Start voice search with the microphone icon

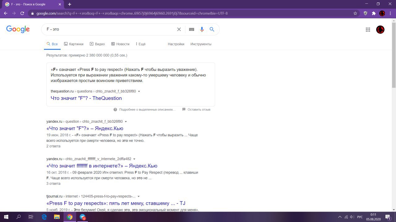[x=202, y=29]
